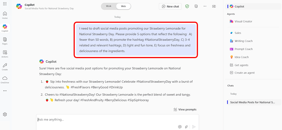This screenshot has width=282, height=130.
Task: Open Actions in the left sidebar
Action: 5,54
